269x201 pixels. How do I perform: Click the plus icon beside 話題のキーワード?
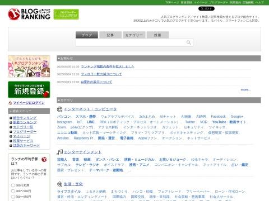[11, 146]
